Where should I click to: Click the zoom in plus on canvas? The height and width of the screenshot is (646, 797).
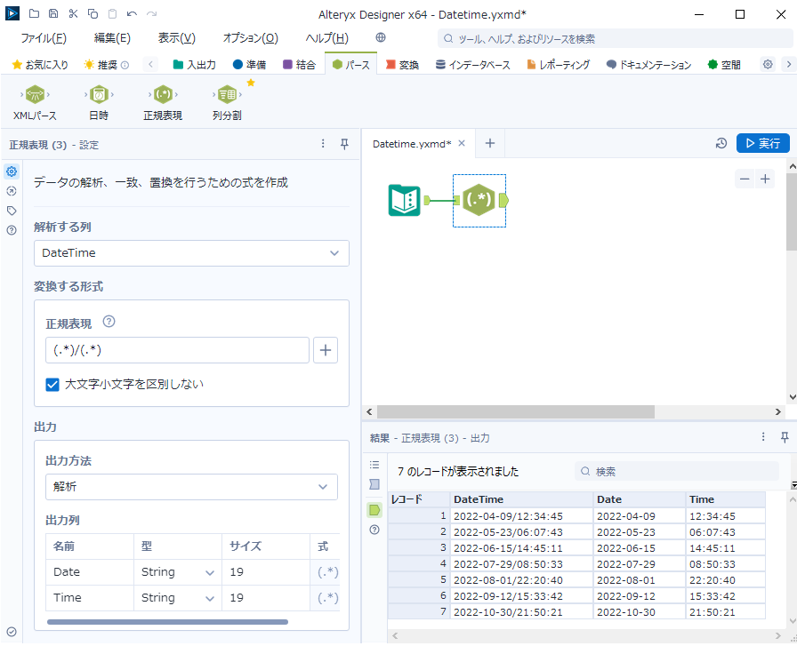click(765, 179)
